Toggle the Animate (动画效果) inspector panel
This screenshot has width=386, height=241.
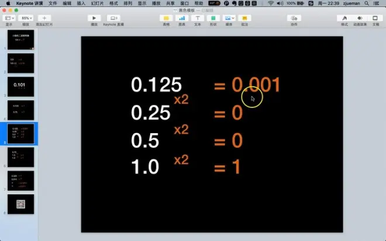pyautogui.click(x=361, y=19)
